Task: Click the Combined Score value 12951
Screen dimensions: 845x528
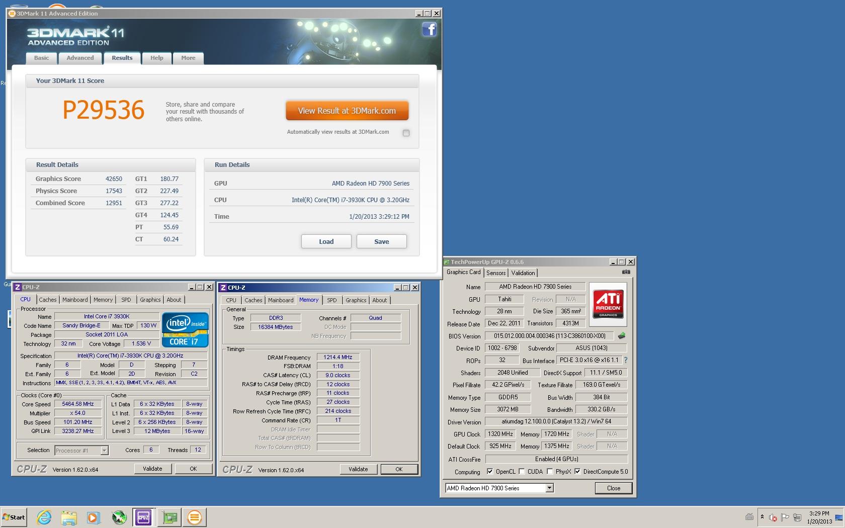Action: pyautogui.click(x=114, y=203)
